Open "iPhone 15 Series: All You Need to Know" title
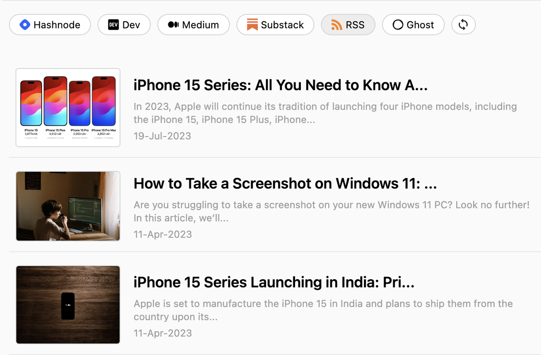Image resolution: width=541 pixels, height=355 pixels. (280, 85)
